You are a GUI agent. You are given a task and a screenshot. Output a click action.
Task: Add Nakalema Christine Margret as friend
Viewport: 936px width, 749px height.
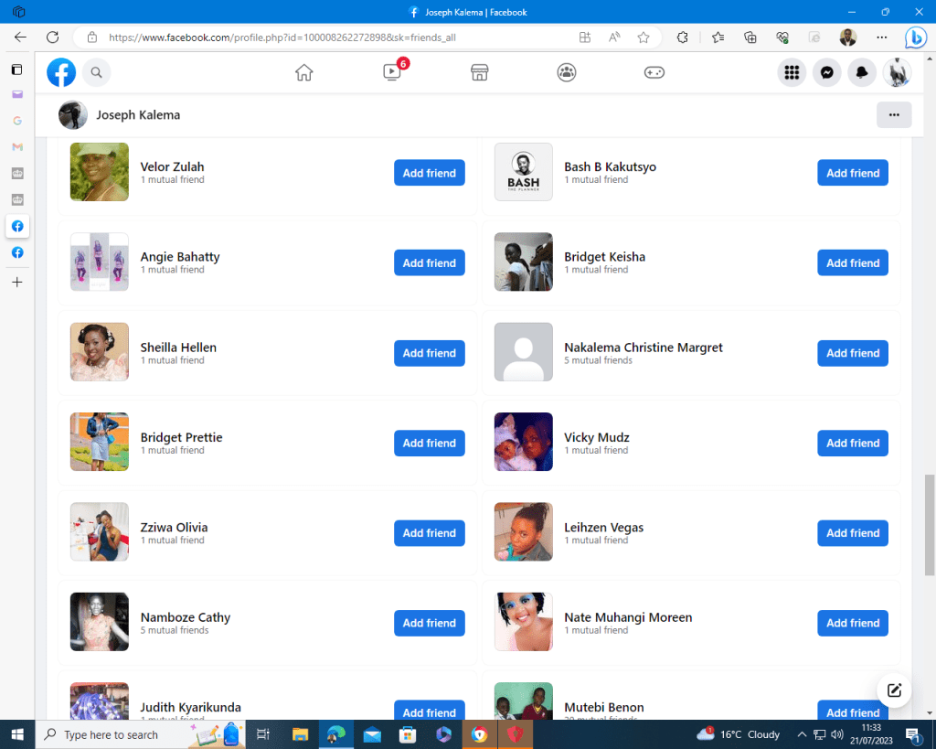coord(852,353)
